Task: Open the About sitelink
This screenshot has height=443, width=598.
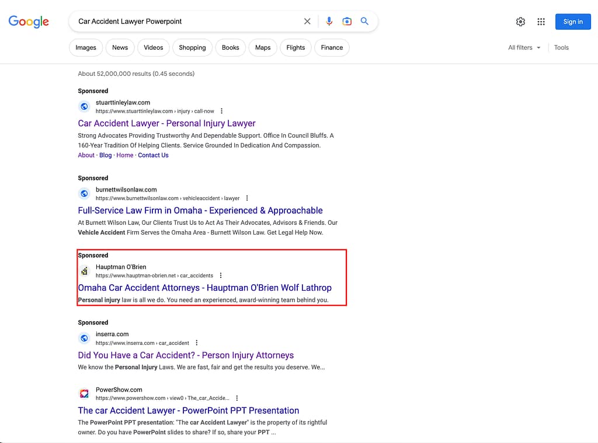Action: [86, 155]
